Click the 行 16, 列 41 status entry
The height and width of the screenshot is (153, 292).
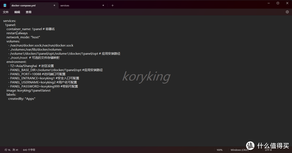pos(11,150)
